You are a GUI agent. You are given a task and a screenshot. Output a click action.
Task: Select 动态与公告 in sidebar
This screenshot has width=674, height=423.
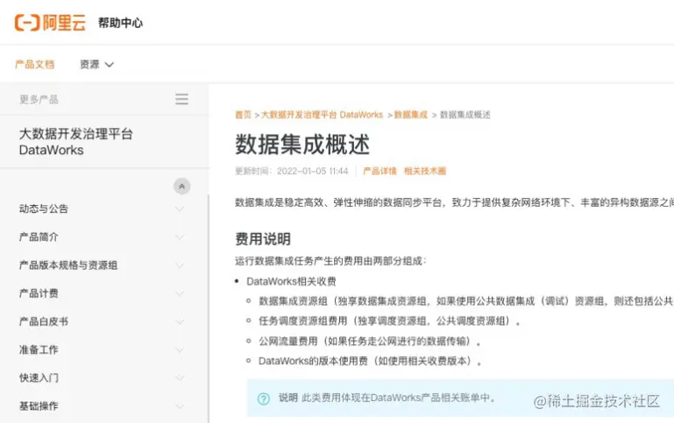click(44, 208)
